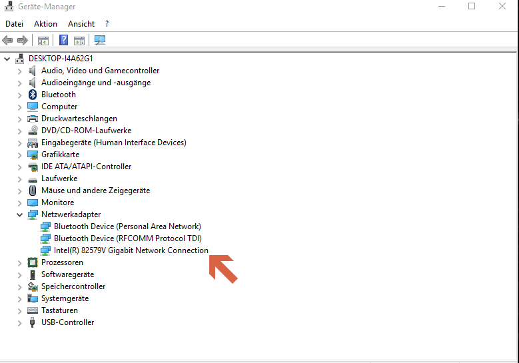Select the Softwaregeräte entry
519x363 pixels.
tap(67, 274)
